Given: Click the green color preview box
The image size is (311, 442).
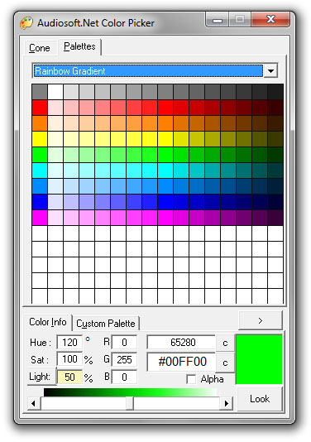Looking at the screenshot, I should click(259, 359).
